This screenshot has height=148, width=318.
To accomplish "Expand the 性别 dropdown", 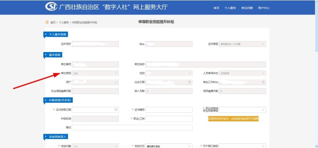I will click(x=169, y=73).
